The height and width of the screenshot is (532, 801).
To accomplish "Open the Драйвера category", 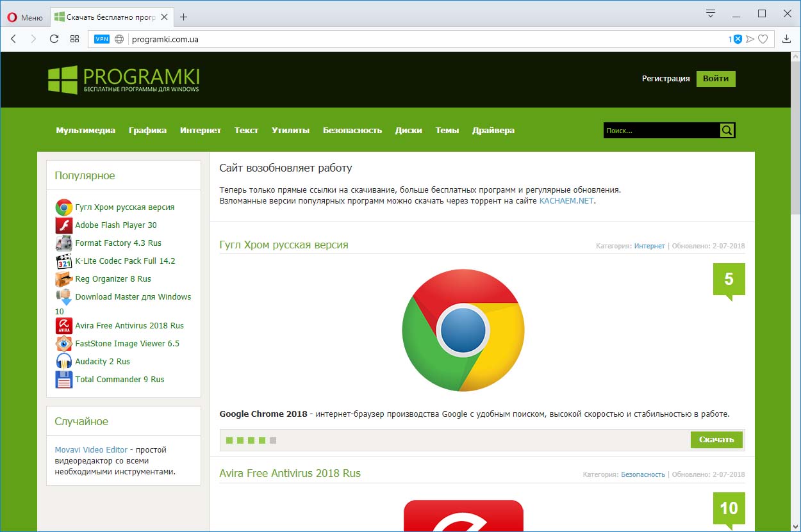I will click(x=493, y=130).
